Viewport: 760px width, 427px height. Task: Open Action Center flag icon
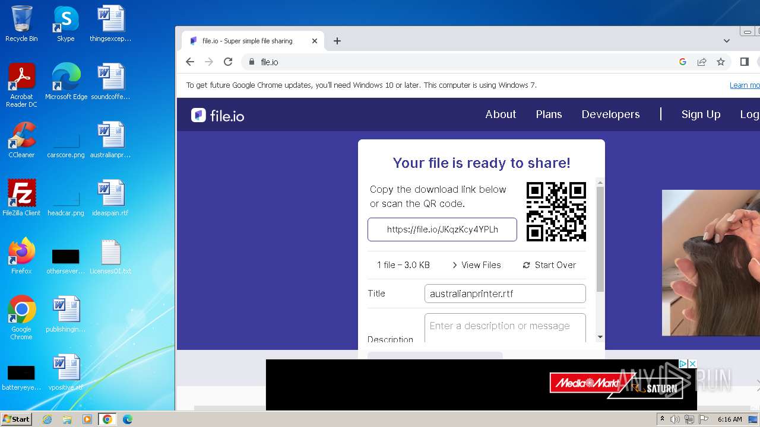coord(702,419)
